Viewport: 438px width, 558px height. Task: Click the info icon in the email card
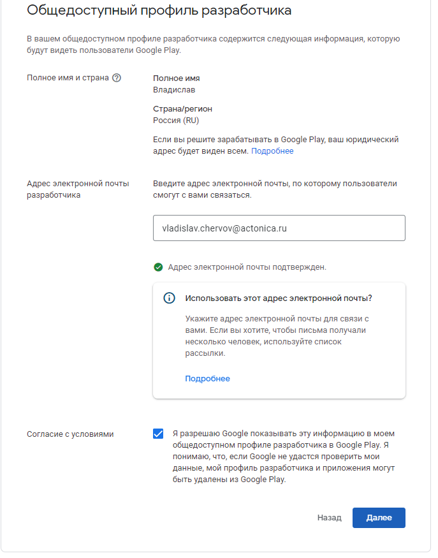click(x=169, y=298)
